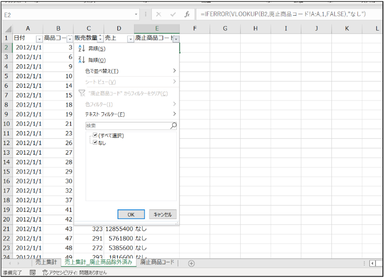Click the 検索 search field
The height and width of the screenshot is (278, 385).
(127, 125)
